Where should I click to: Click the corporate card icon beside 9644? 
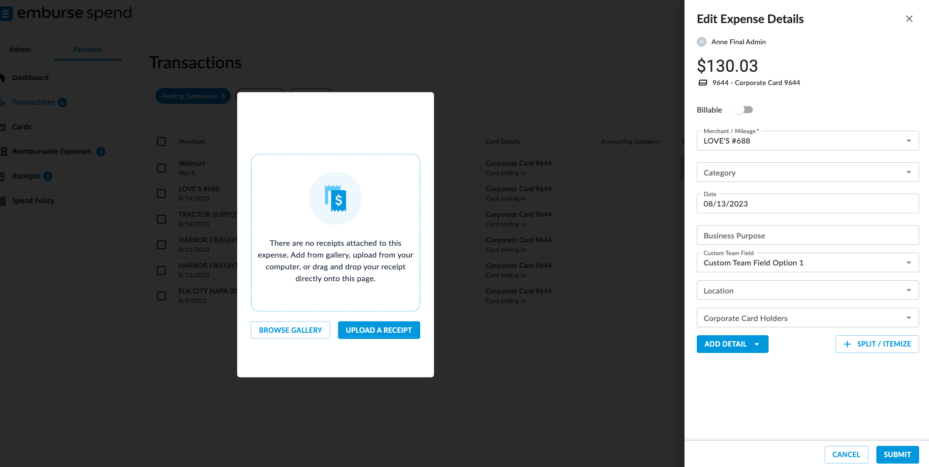703,83
